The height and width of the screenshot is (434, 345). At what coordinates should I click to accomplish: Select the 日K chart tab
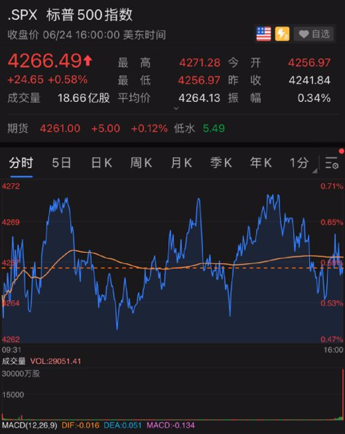101,163
